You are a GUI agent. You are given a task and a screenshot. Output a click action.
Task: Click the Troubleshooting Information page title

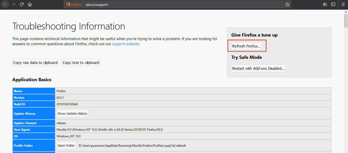pos(69,26)
